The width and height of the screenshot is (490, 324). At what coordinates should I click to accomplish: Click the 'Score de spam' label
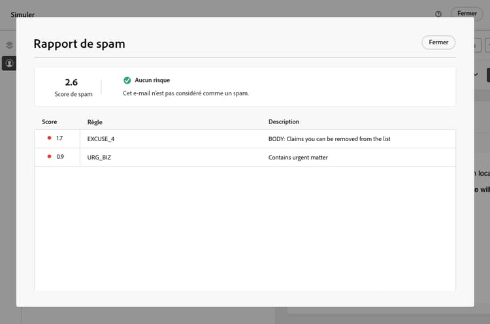tap(73, 94)
